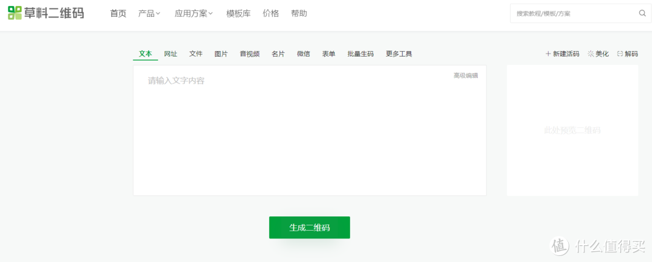The width and height of the screenshot is (652, 262).
Task: Switch to the 批量生码 tab
Action: coord(360,54)
